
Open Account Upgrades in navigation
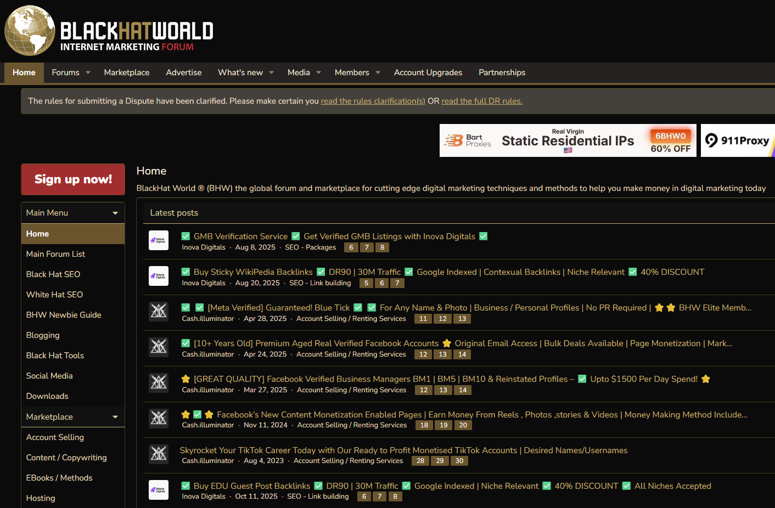tap(428, 72)
